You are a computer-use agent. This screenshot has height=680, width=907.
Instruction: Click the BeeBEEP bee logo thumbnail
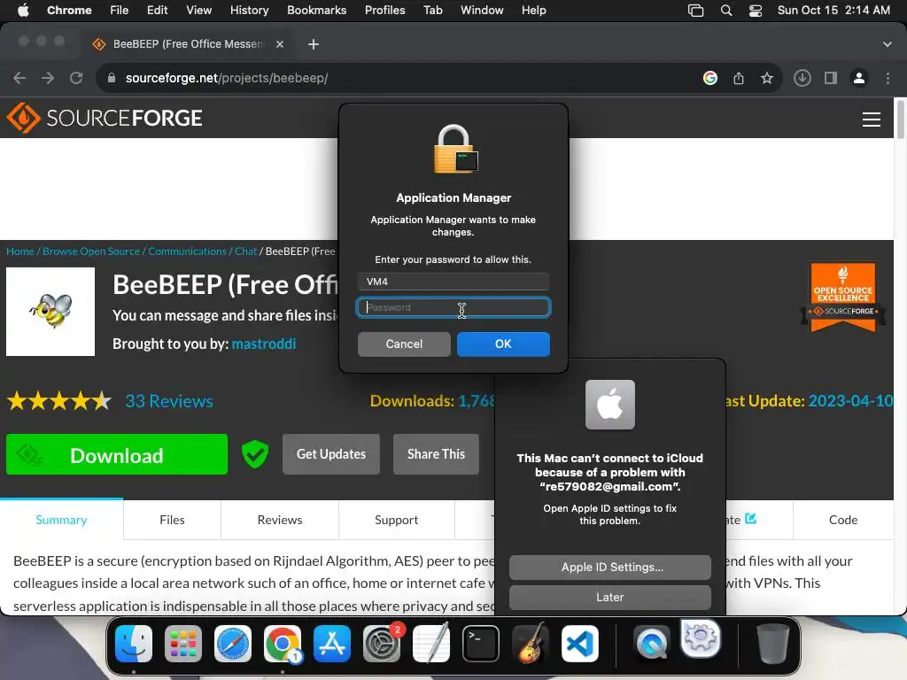coord(50,312)
